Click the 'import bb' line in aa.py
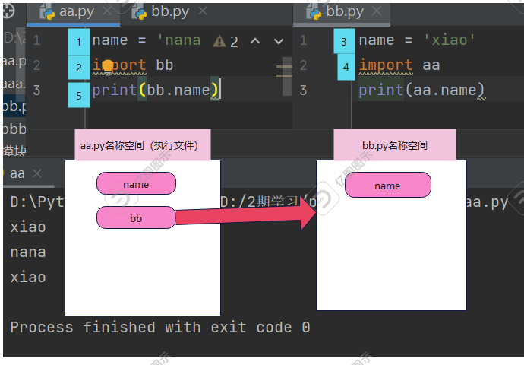 [133, 65]
